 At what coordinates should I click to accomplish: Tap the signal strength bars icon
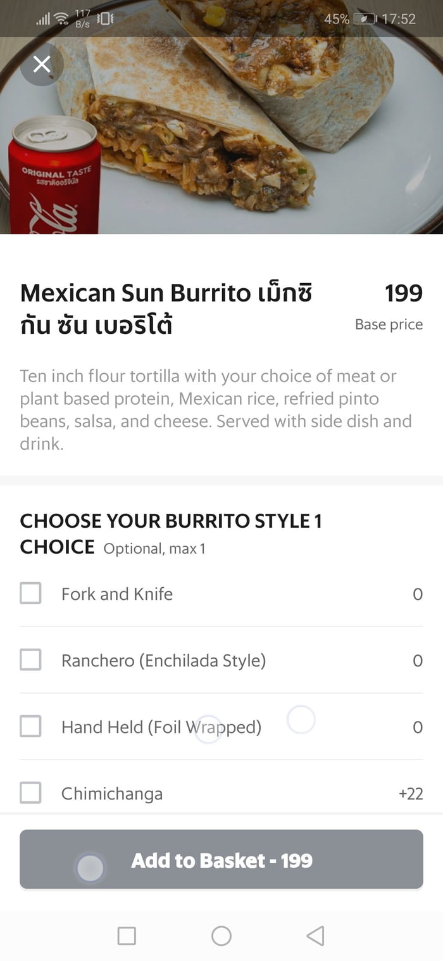click(42, 18)
